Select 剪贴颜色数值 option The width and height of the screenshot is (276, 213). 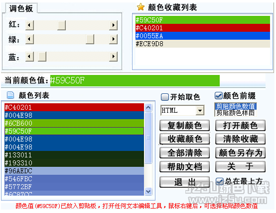click(x=236, y=106)
